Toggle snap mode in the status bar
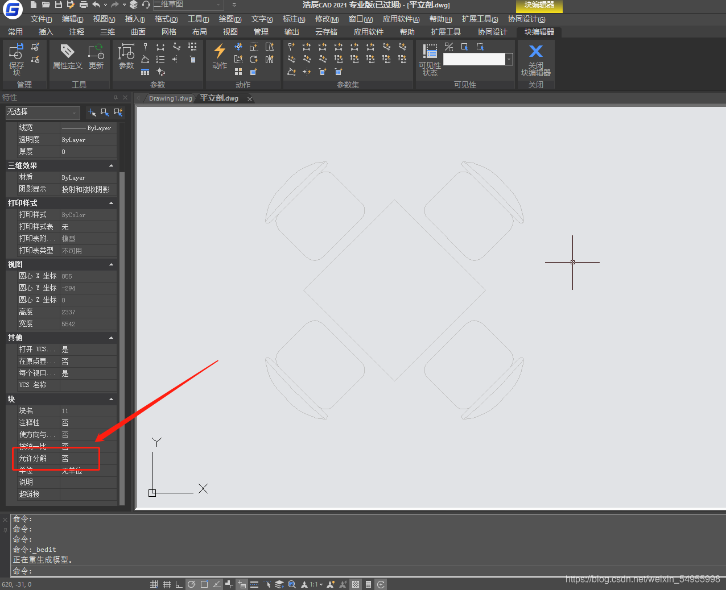The image size is (726, 590). (x=154, y=584)
